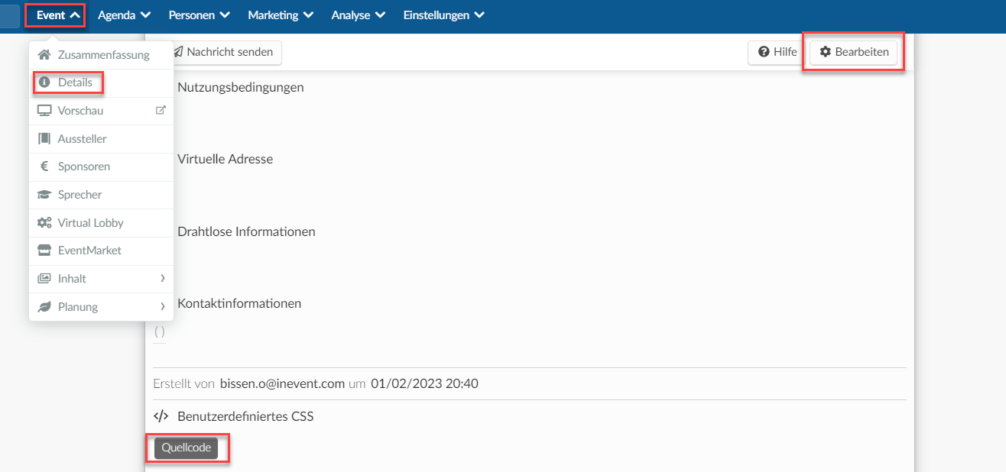The height and width of the screenshot is (472, 1006).
Task: Choose Vorschau in the Event menu
Action: tap(101, 111)
